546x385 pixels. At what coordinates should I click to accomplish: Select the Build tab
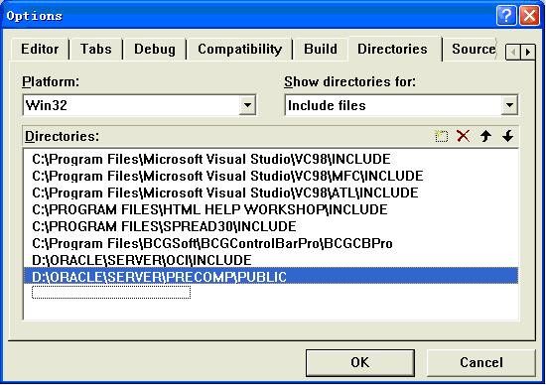point(321,49)
